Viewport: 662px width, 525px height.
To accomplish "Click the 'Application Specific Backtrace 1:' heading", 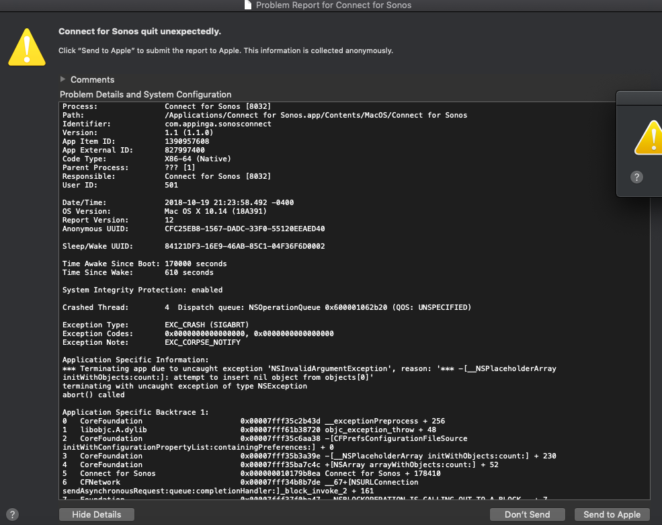I will 136,412.
